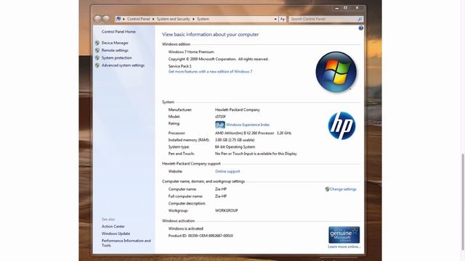Select Control Panel in the breadcrumb

[x=139, y=19]
